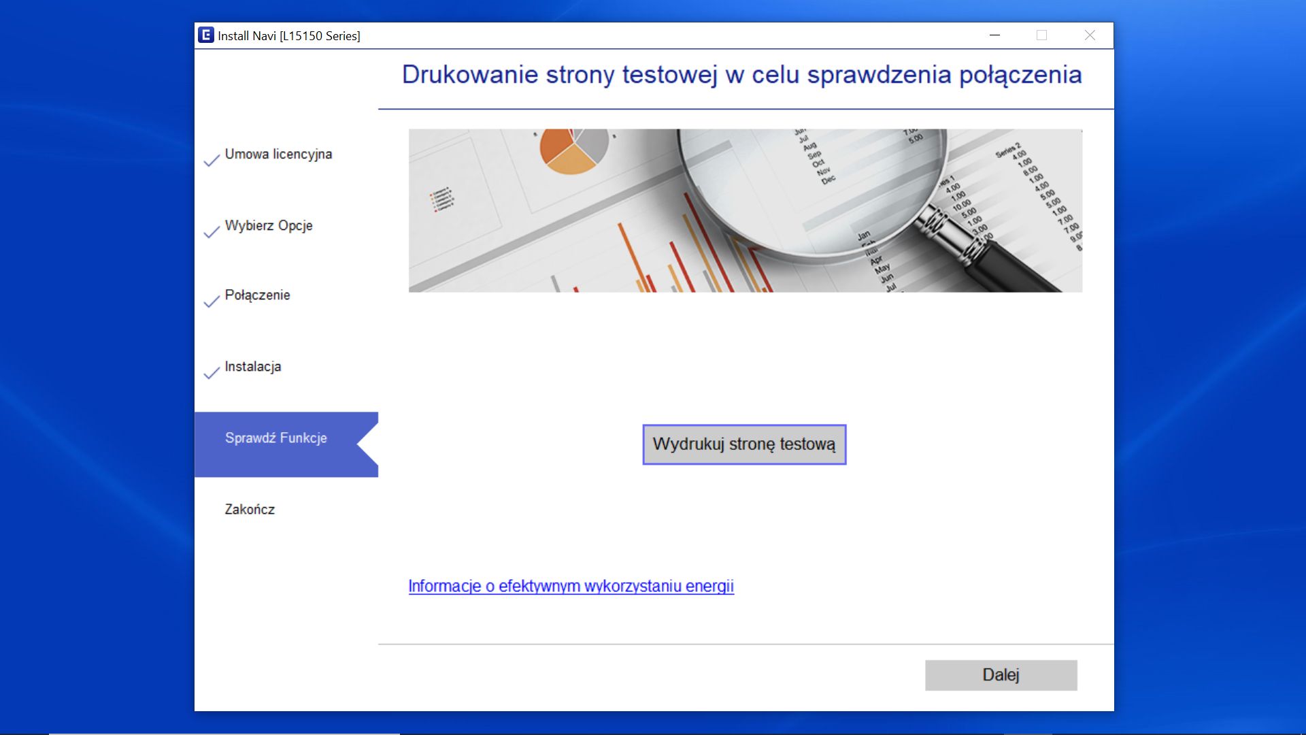The width and height of the screenshot is (1306, 735).
Task: Select the Zakończ step
Action: click(249, 510)
